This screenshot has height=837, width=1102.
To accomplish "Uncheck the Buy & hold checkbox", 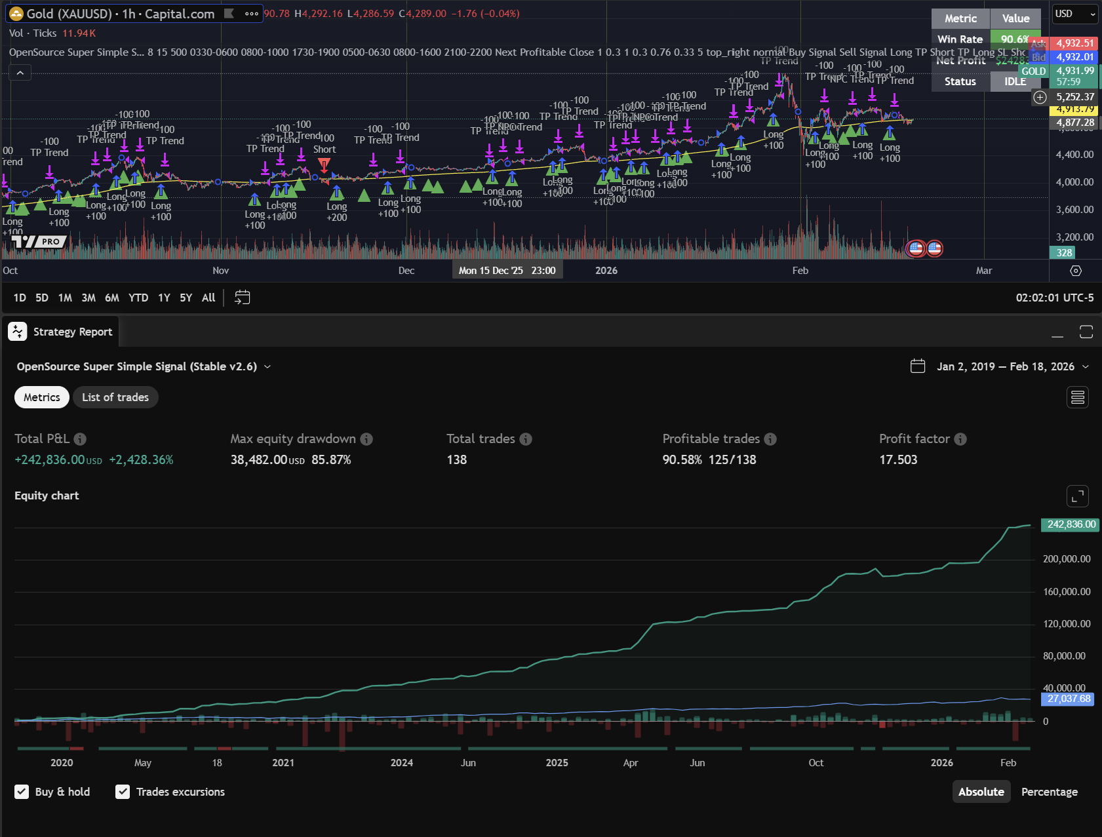I will click(x=22, y=792).
